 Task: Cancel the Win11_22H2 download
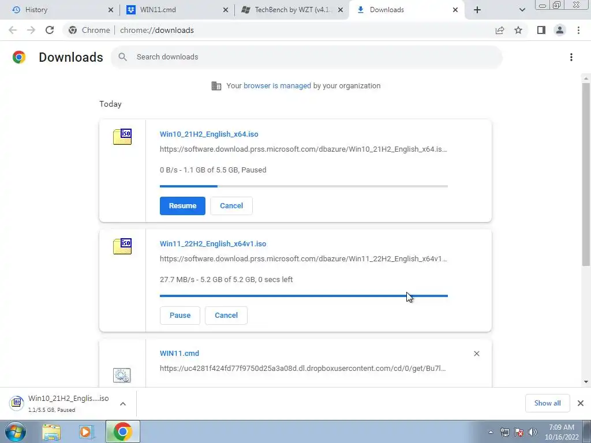click(x=226, y=316)
